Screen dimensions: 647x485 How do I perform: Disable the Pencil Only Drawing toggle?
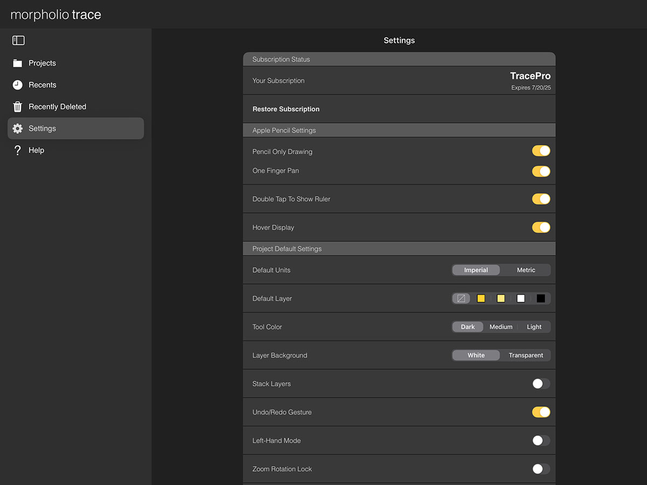point(541,151)
